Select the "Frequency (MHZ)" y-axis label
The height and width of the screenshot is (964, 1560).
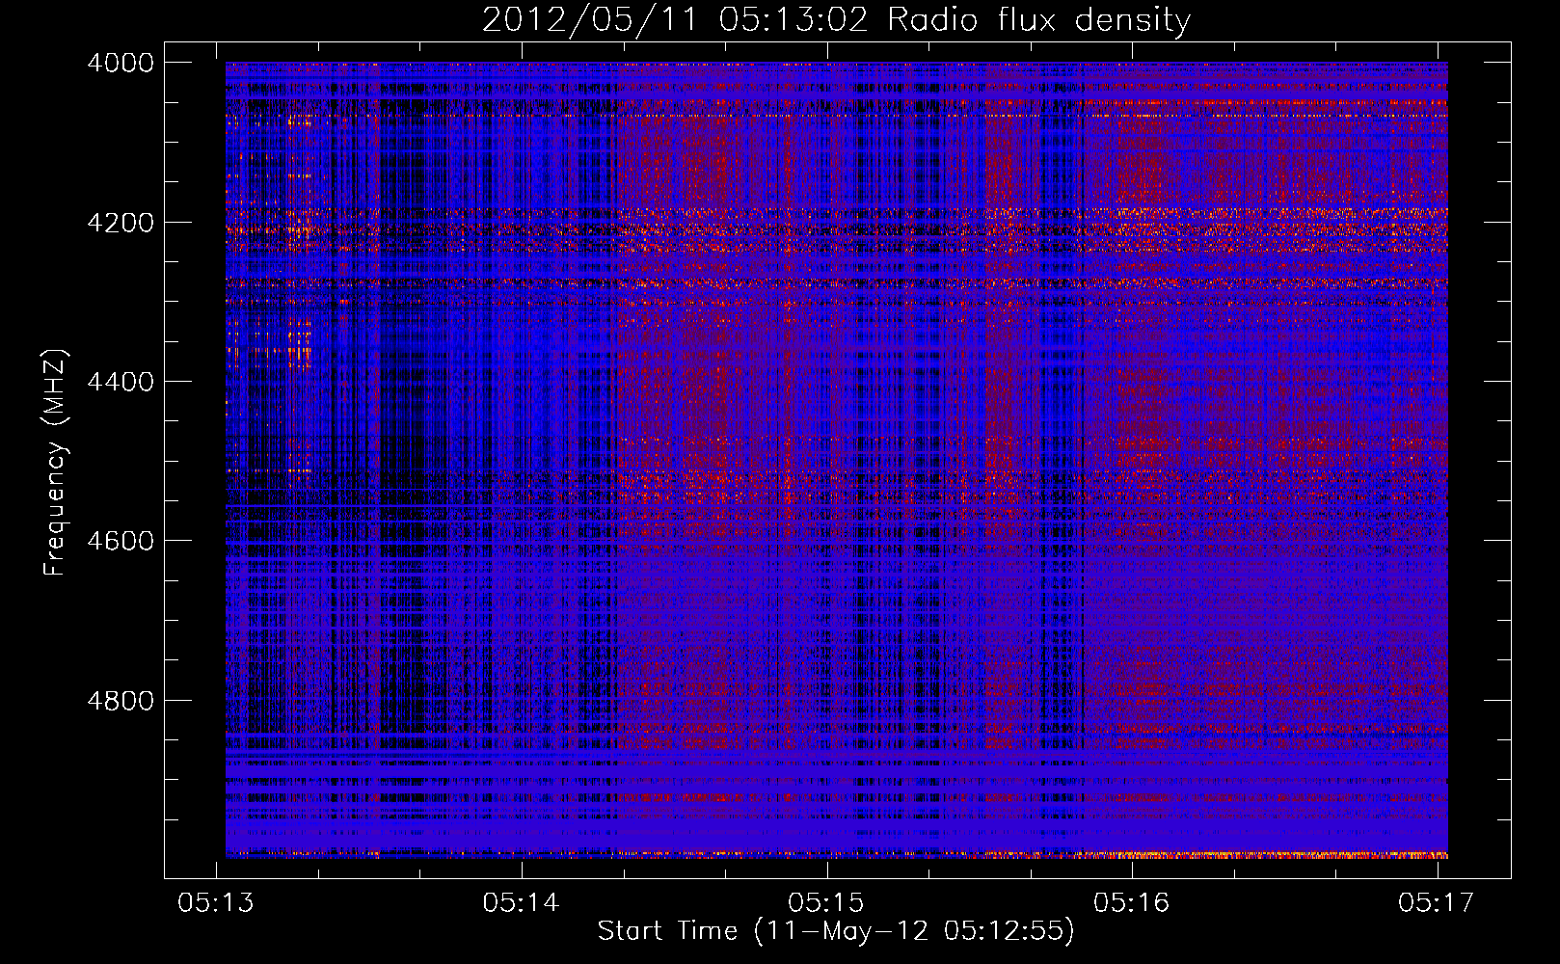pyautogui.click(x=55, y=463)
